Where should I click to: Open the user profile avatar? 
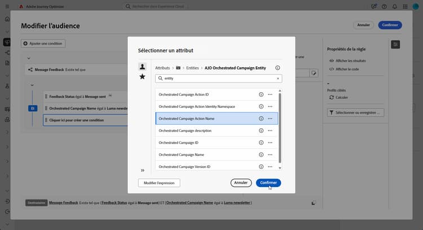coord(416,6)
